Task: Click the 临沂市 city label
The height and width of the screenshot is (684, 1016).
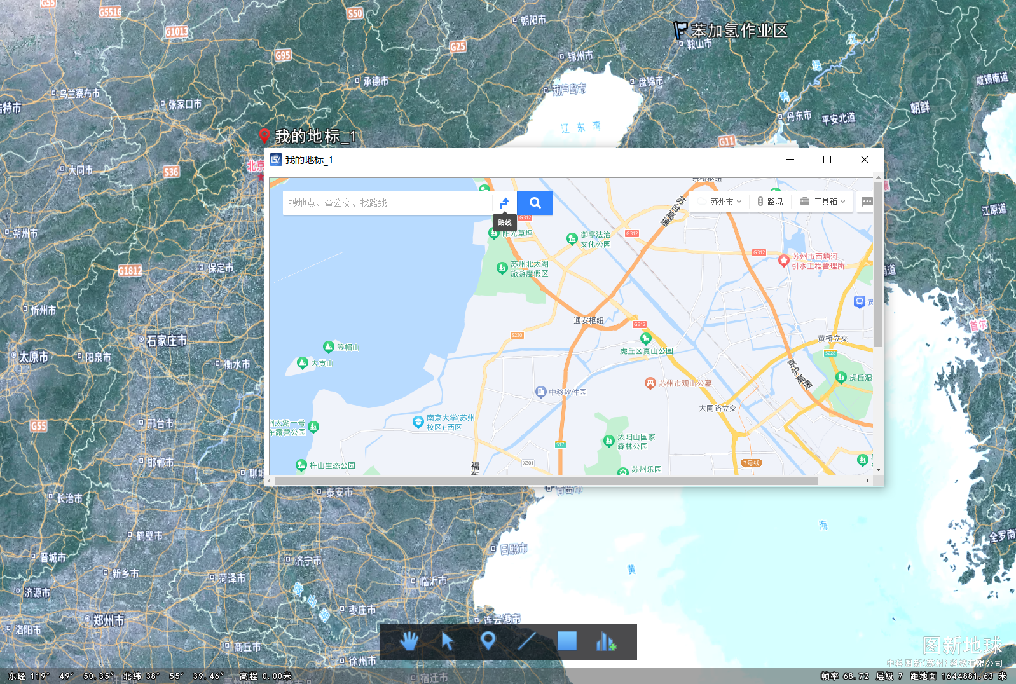Action: click(x=434, y=581)
